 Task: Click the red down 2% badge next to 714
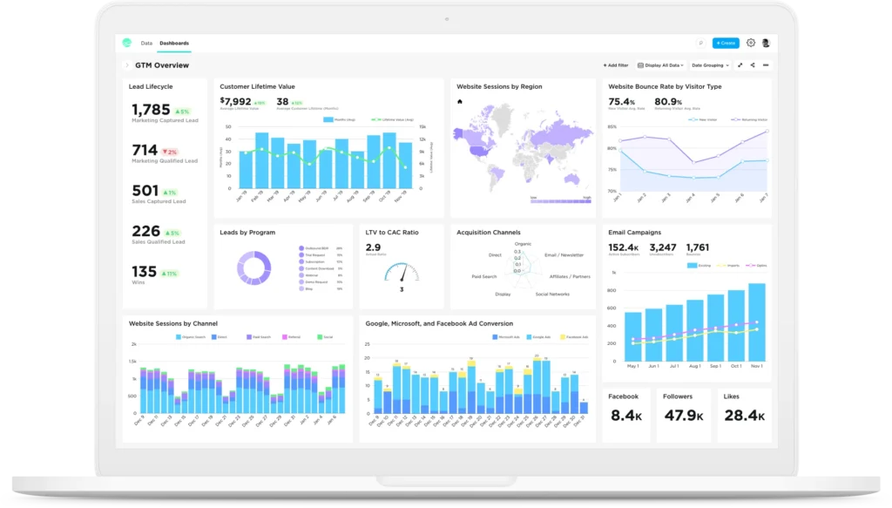pyautogui.click(x=170, y=152)
